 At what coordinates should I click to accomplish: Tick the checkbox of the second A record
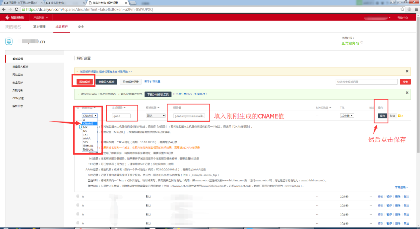click(x=78, y=205)
